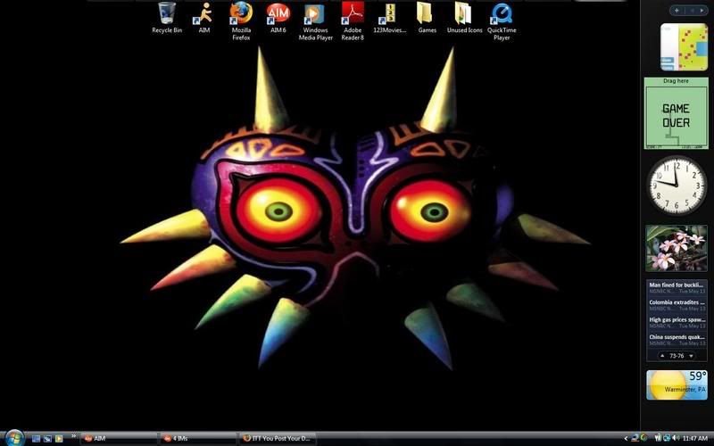Switch to the ITT You Post Your D... Firefox window
714x446 pixels.
point(277,438)
